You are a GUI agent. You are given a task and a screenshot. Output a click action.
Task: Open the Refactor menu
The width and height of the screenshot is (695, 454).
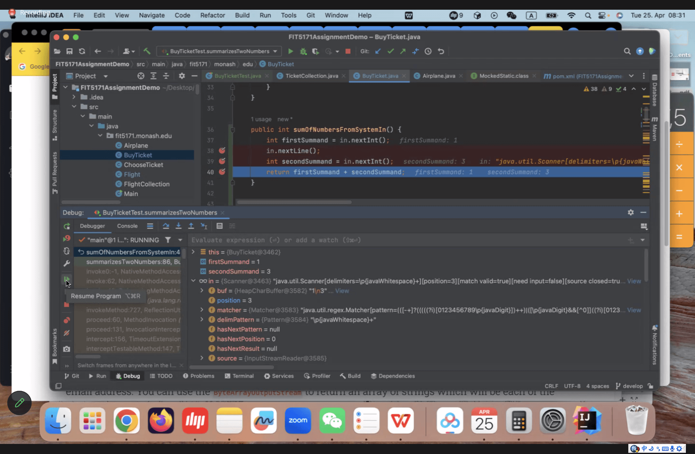(x=212, y=15)
